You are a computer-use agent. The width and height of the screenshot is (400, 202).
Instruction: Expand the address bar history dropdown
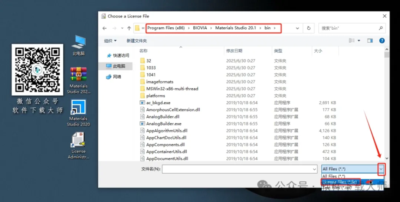point(297,28)
